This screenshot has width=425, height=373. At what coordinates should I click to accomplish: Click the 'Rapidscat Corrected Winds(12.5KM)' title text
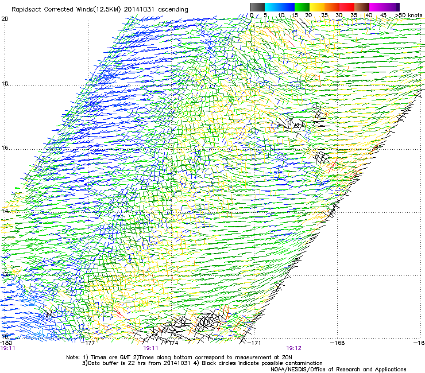(66, 10)
